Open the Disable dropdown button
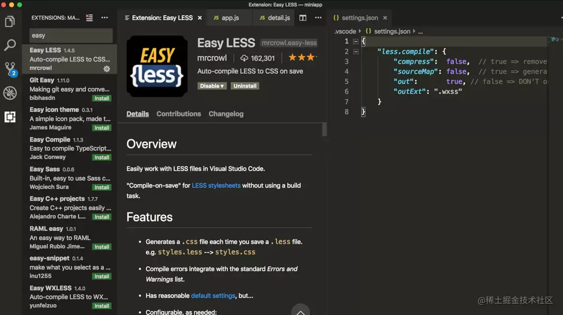This screenshot has height=315, width=563. [212, 86]
